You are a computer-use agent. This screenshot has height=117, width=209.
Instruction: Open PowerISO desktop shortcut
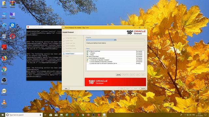pyautogui.click(x=4, y=92)
